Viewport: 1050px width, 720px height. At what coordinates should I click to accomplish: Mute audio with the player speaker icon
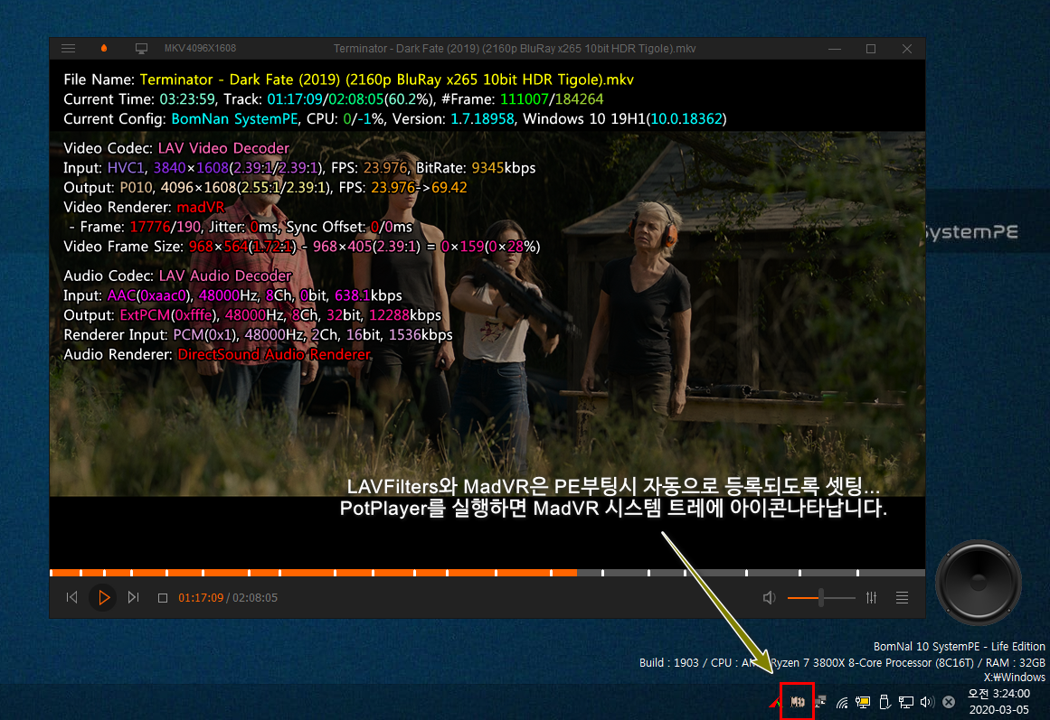tap(770, 597)
